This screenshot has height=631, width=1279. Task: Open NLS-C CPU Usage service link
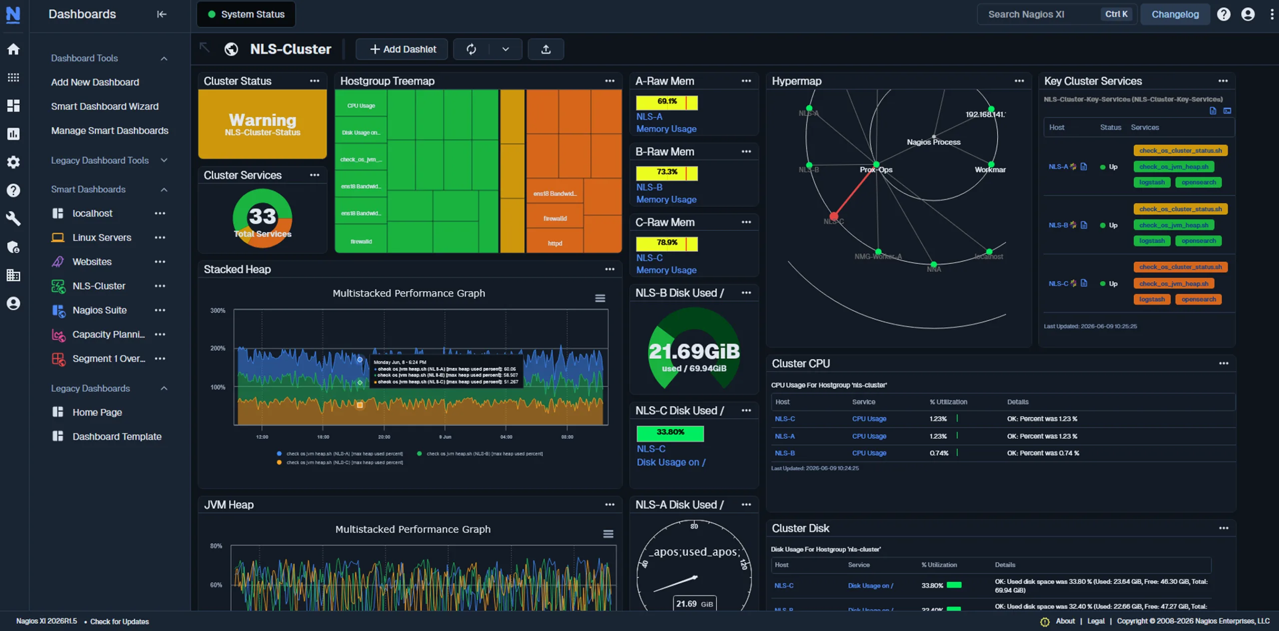tap(869, 419)
